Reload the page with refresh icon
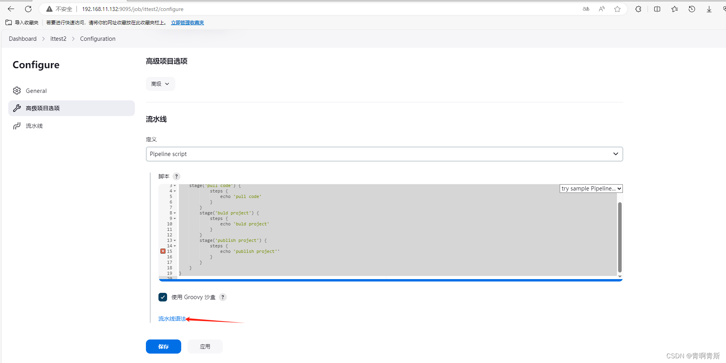Viewport: 726px width, 363px height. point(28,9)
